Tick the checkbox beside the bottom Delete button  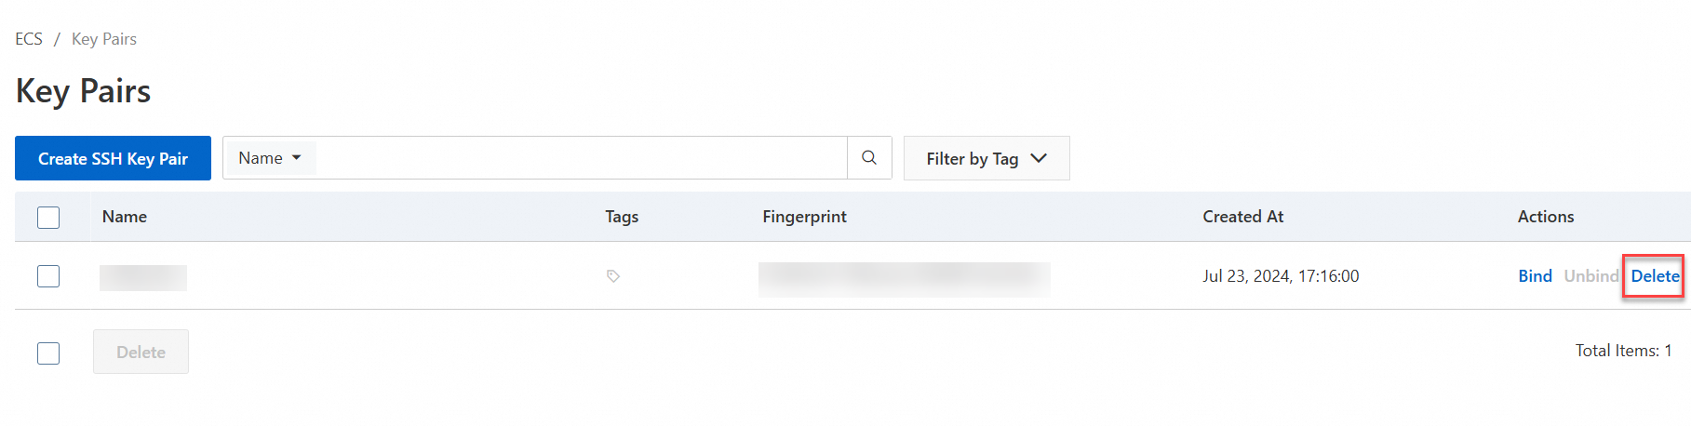point(48,353)
